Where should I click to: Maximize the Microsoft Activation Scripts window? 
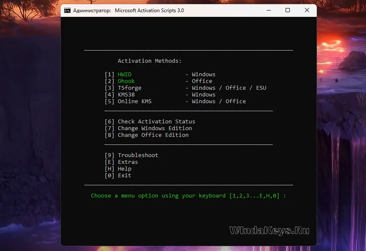point(288,10)
